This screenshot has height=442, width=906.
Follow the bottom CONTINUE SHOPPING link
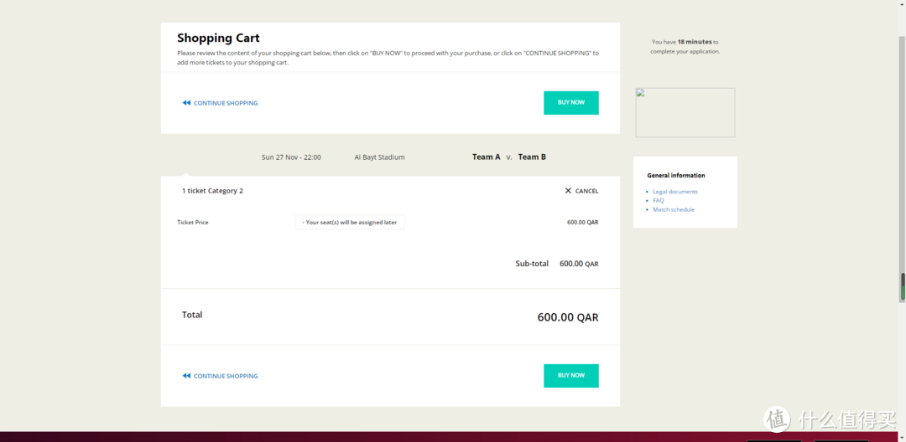click(226, 376)
